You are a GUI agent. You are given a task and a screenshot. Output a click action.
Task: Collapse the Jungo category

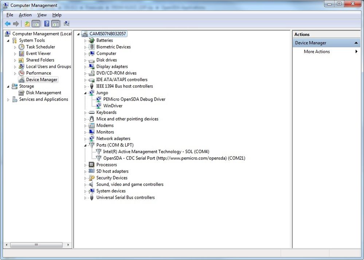(85, 92)
